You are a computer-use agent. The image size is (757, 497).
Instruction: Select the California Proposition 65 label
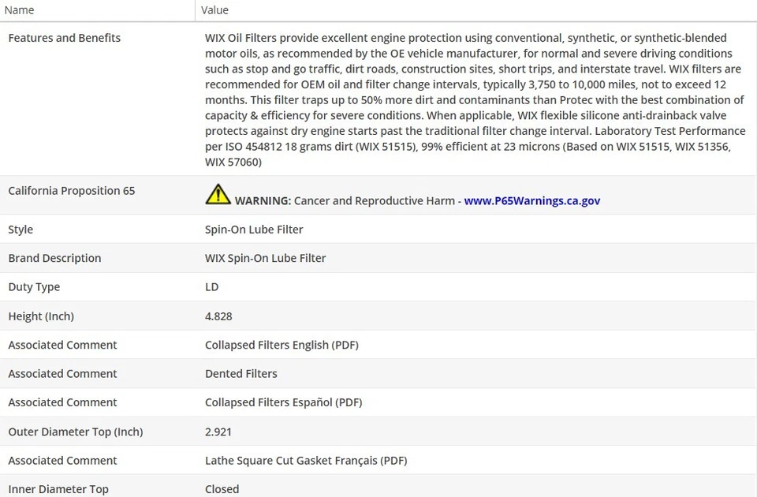point(71,191)
